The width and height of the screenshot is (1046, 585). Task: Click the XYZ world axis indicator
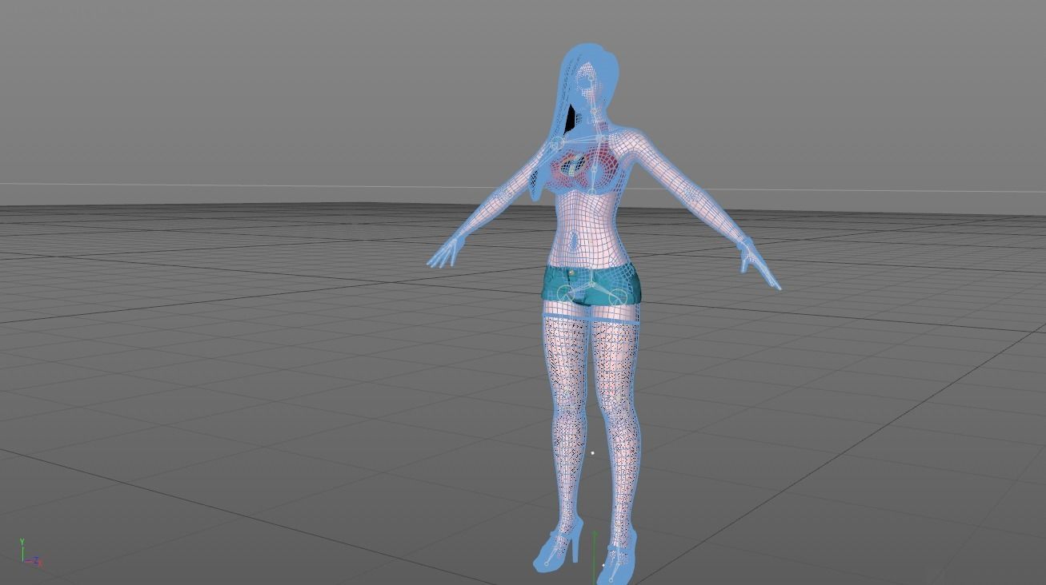(30, 553)
